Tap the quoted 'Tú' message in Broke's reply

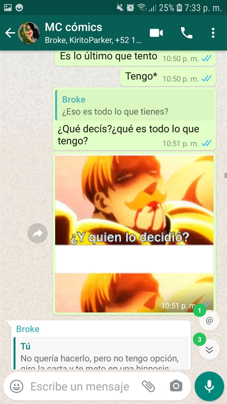pos(101,353)
